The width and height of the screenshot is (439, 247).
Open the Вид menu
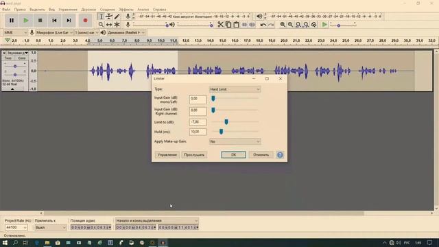pyautogui.click(x=52, y=9)
